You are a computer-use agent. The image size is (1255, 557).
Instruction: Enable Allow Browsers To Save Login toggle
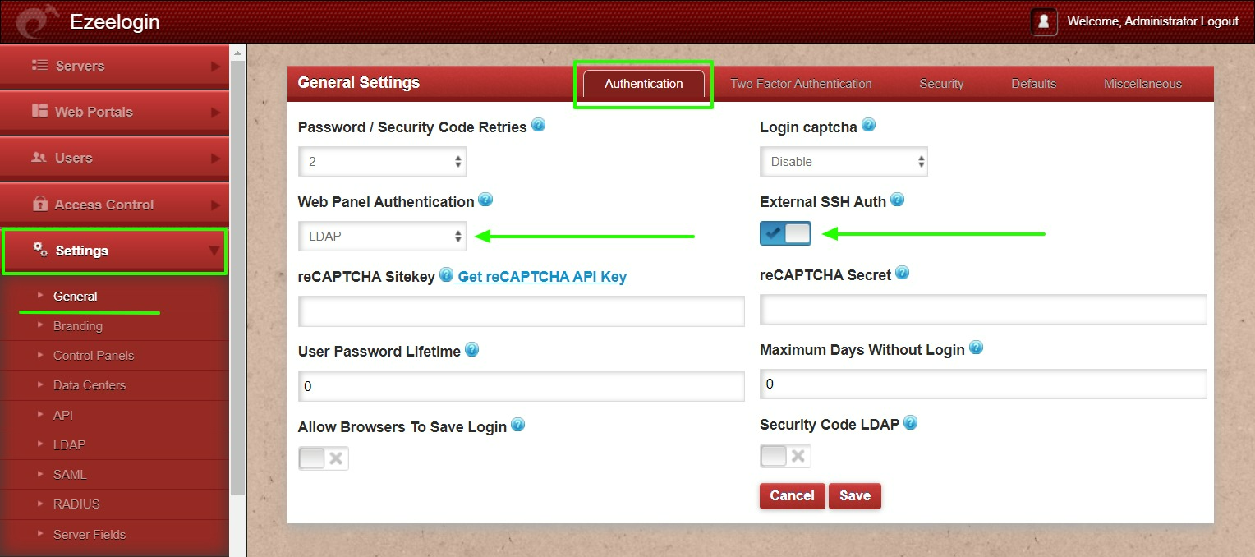[x=324, y=458]
